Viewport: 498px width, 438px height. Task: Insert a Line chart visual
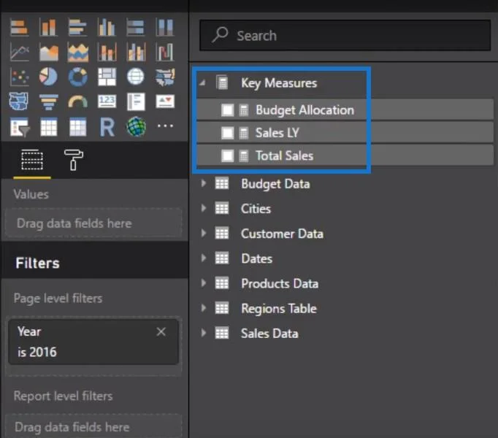click(x=20, y=52)
